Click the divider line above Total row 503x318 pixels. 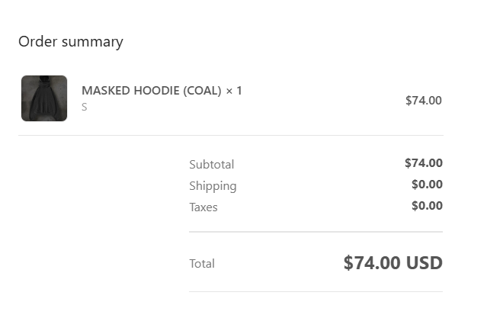pos(316,232)
